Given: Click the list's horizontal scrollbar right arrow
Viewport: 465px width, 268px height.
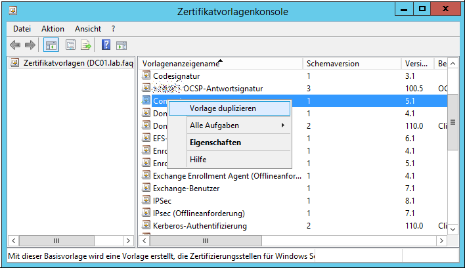Looking at the screenshot, I should pyautogui.click(x=441, y=240).
